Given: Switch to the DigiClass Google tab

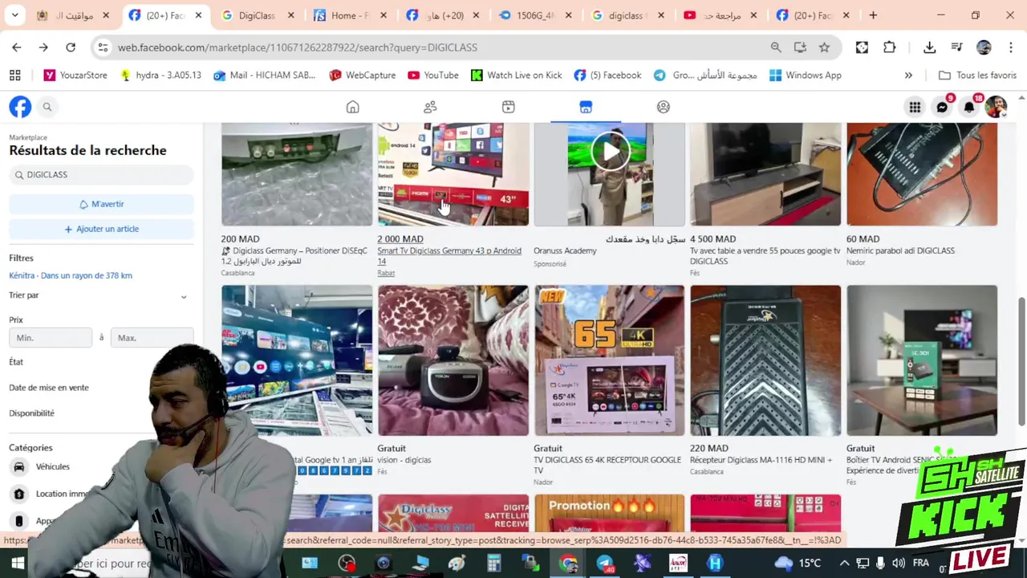Looking at the screenshot, I should click(258, 15).
